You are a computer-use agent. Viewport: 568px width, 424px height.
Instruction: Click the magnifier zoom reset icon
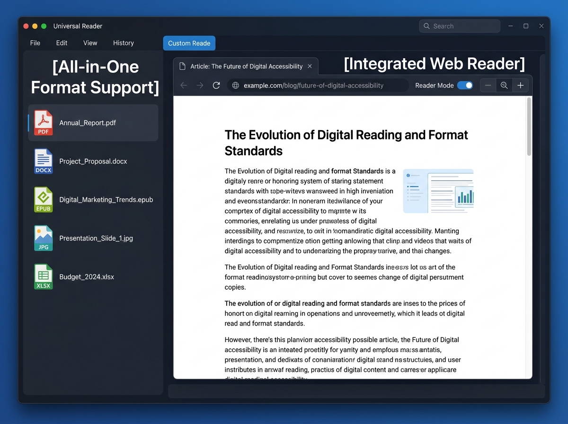point(504,85)
